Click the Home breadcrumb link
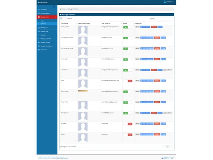This screenshot has height=160, width=213. click(63, 9)
